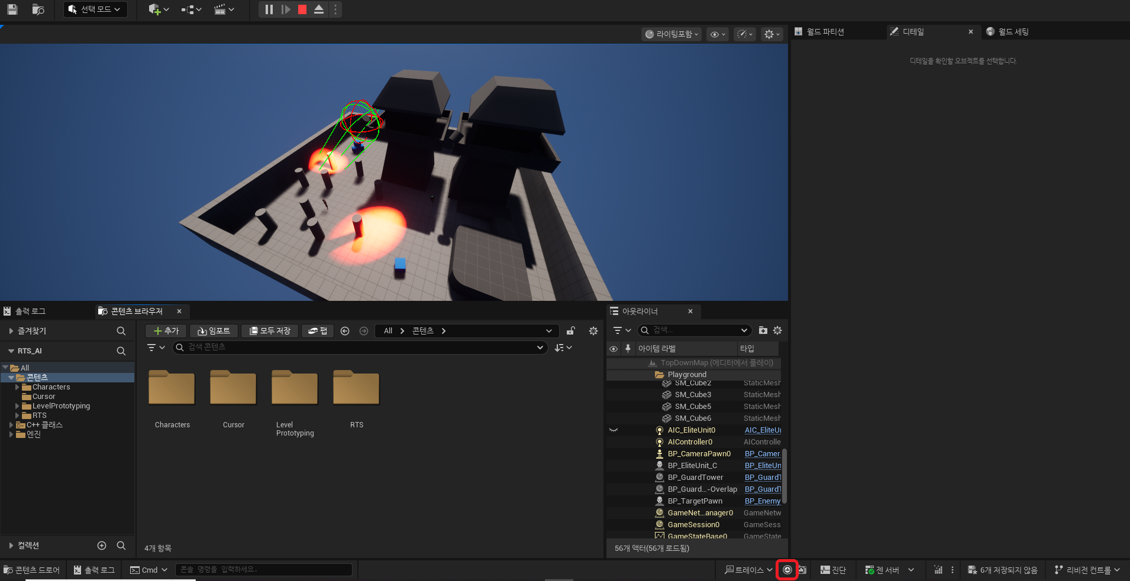The image size is (1130, 581).
Task: Go forward in content browser history
Action: point(364,331)
